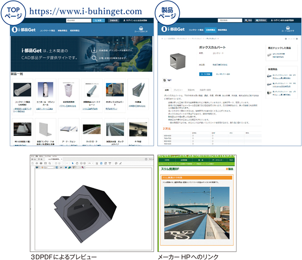The height and width of the screenshot is (260, 302).
Task: Click the help question mark icon in PDF viewer
Action: click(146, 159)
